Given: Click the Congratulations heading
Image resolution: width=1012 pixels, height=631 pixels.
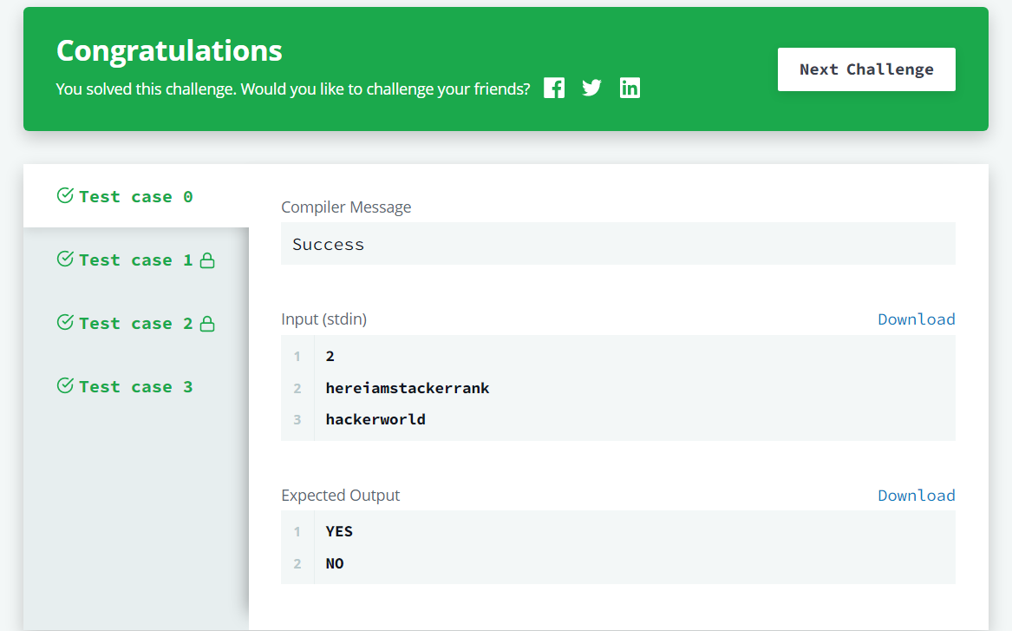Looking at the screenshot, I should [x=169, y=51].
